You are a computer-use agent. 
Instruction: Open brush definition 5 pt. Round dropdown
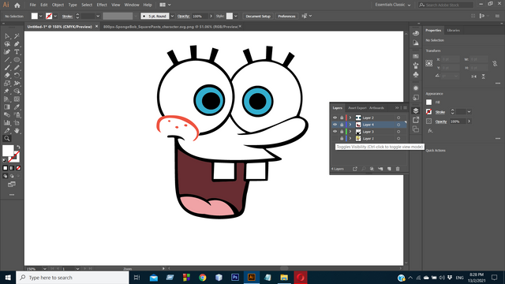pyautogui.click(x=172, y=16)
